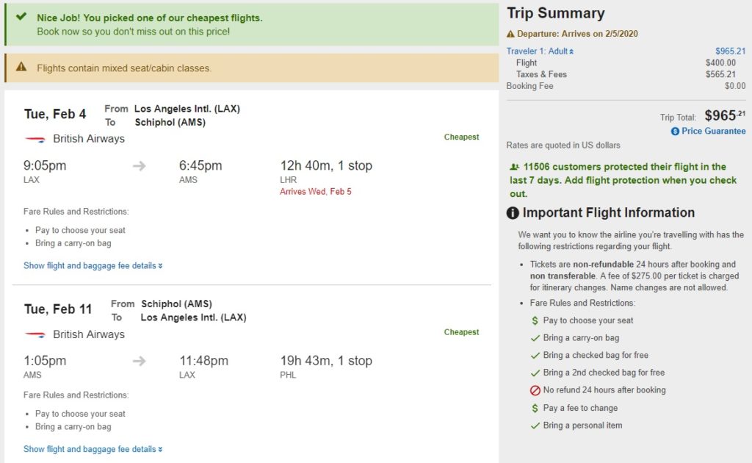Click British Airways logo for Feb 11 flight
This screenshot has width=752, height=463.
pyautogui.click(x=35, y=334)
